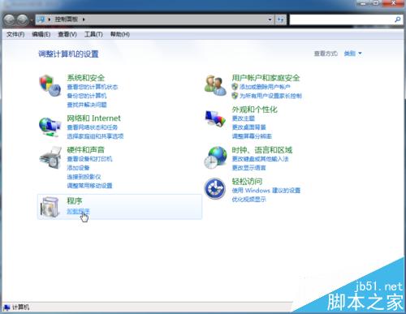Click 为所有用户设置家长控制 link

click(270, 96)
